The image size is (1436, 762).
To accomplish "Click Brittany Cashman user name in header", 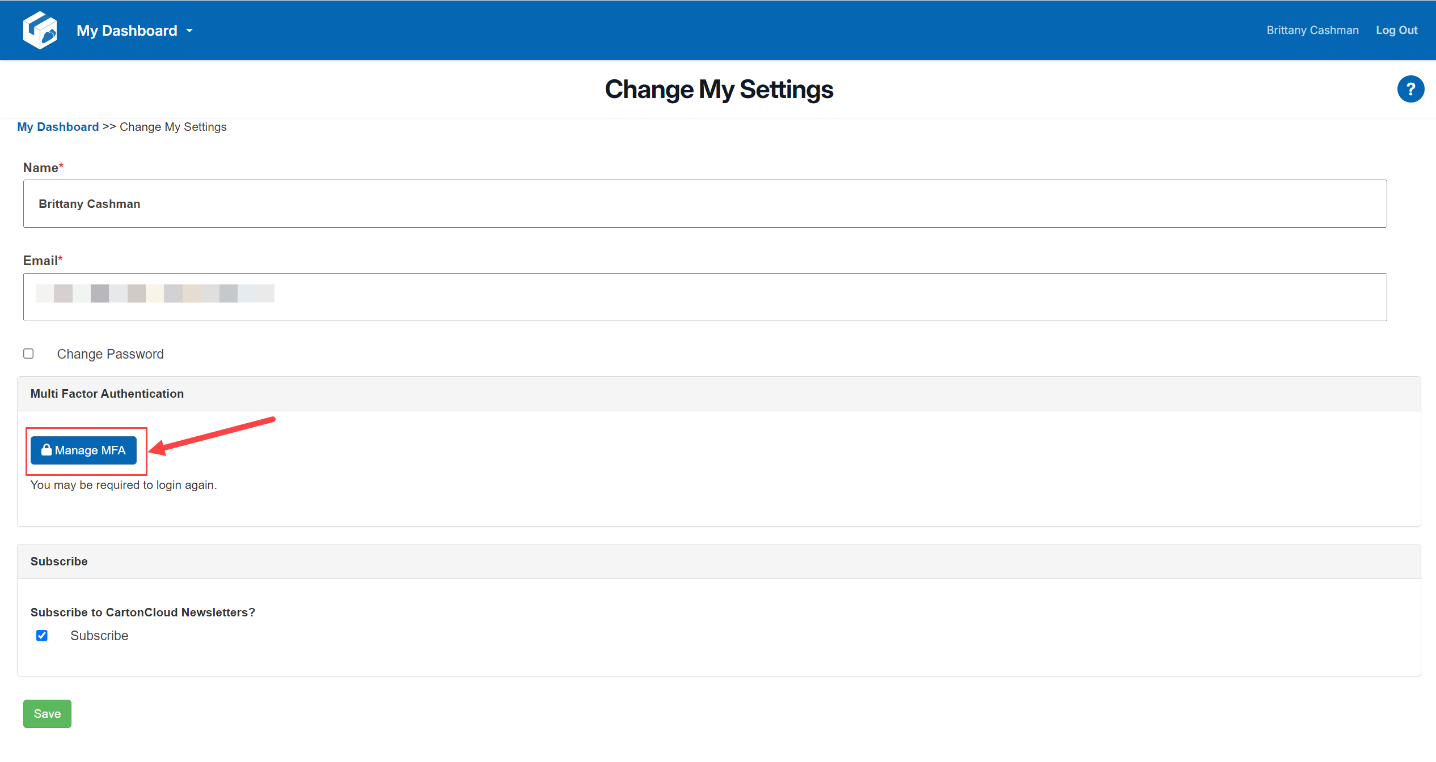I will 1312,30.
